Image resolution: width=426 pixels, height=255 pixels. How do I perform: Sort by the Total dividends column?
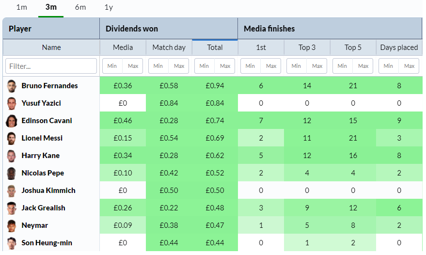click(215, 48)
